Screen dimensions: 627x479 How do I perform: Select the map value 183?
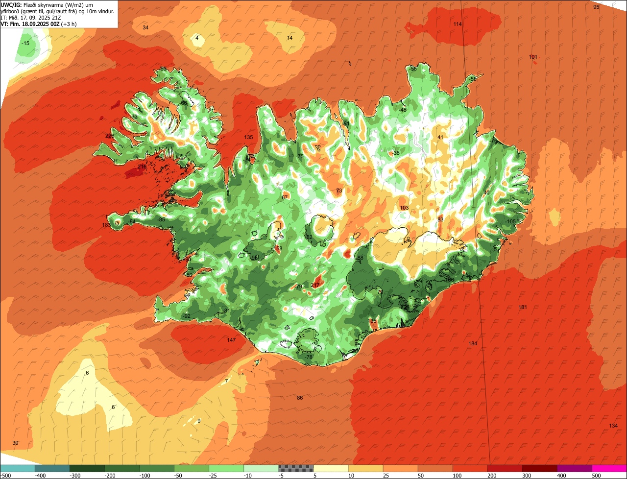click(x=106, y=225)
